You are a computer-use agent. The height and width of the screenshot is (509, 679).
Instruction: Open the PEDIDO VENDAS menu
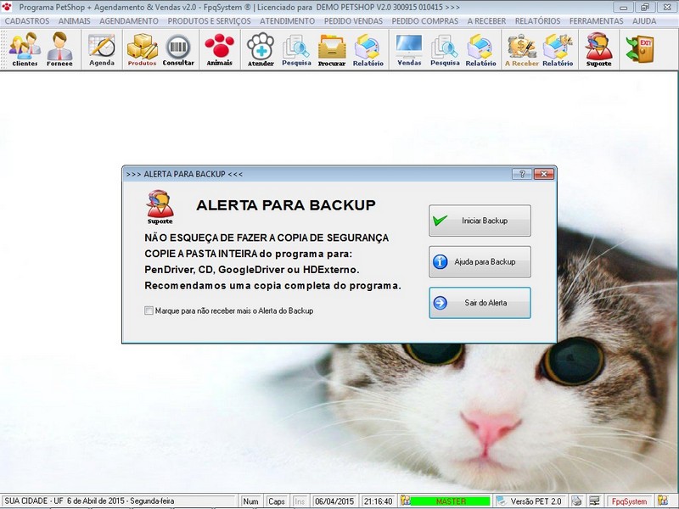[x=353, y=20]
